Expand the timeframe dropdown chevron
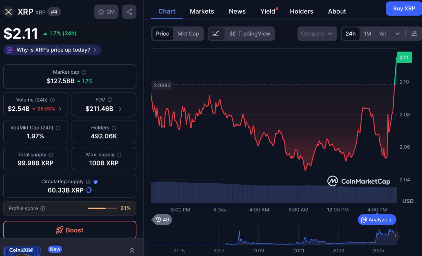Image resolution: width=422 pixels, height=256 pixels. [x=398, y=34]
